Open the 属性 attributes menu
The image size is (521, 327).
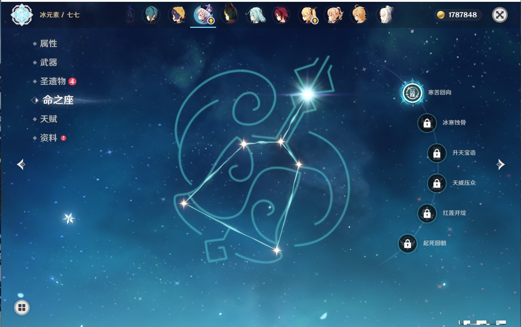pos(48,44)
